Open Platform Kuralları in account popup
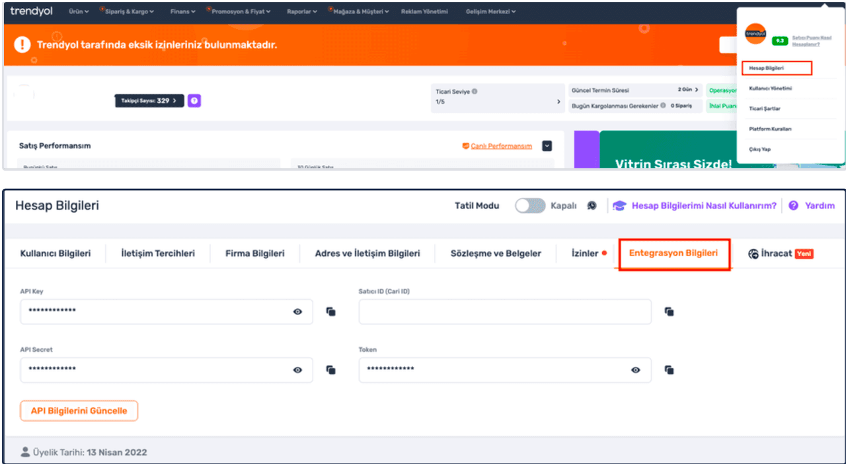This screenshot has height=464, width=846. point(770,129)
